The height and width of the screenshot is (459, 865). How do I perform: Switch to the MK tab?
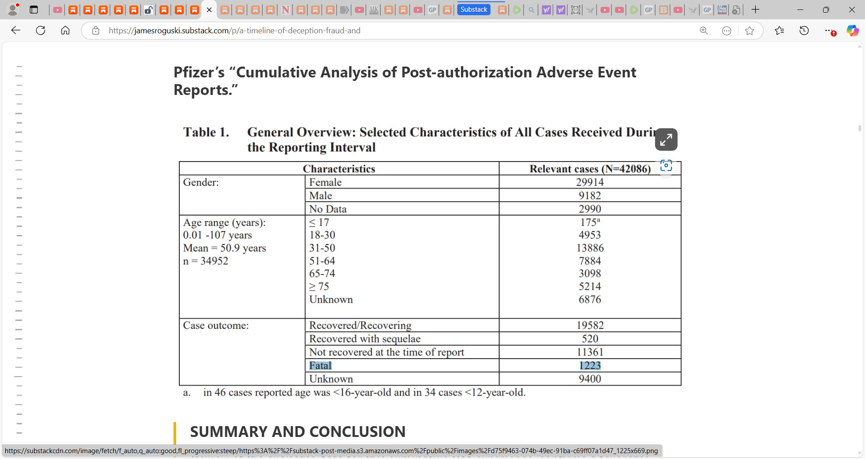point(374,10)
